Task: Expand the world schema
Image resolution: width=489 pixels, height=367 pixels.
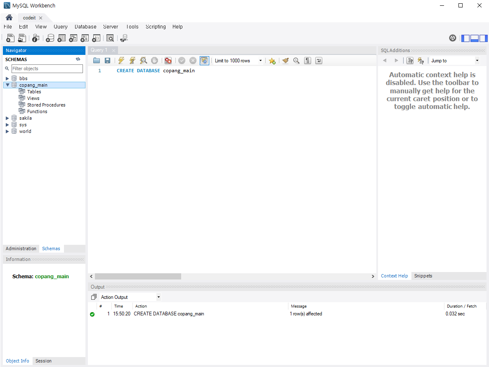Action: pyautogui.click(x=7, y=131)
